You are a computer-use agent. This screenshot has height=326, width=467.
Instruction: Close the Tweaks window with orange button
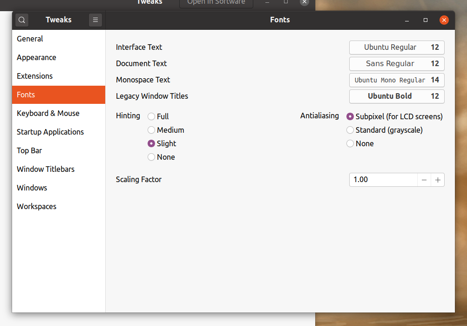click(x=444, y=20)
